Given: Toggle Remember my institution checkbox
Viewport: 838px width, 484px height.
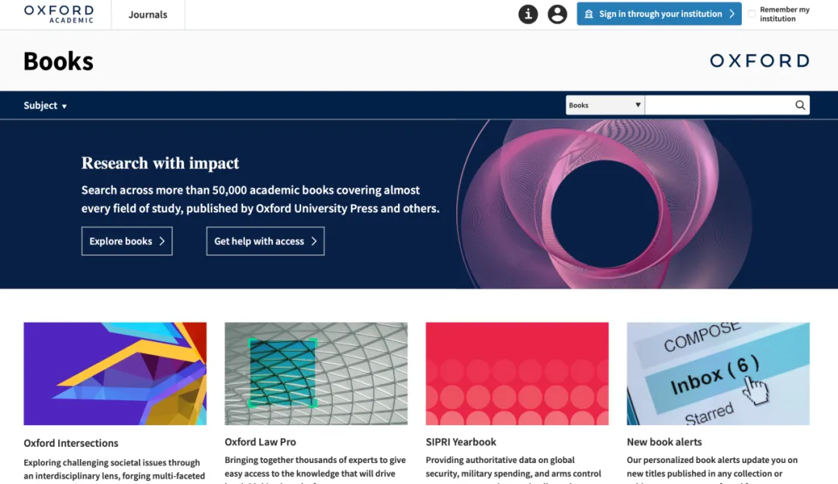Looking at the screenshot, I should click(x=751, y=14).
